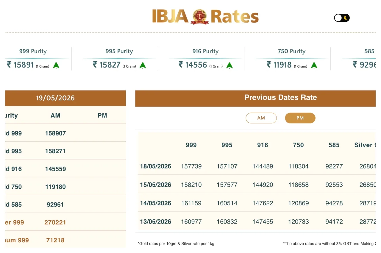Click the 120733 value for 13/05/2026
Viewport: 381px width, 253px height.
tap(299, 222)
